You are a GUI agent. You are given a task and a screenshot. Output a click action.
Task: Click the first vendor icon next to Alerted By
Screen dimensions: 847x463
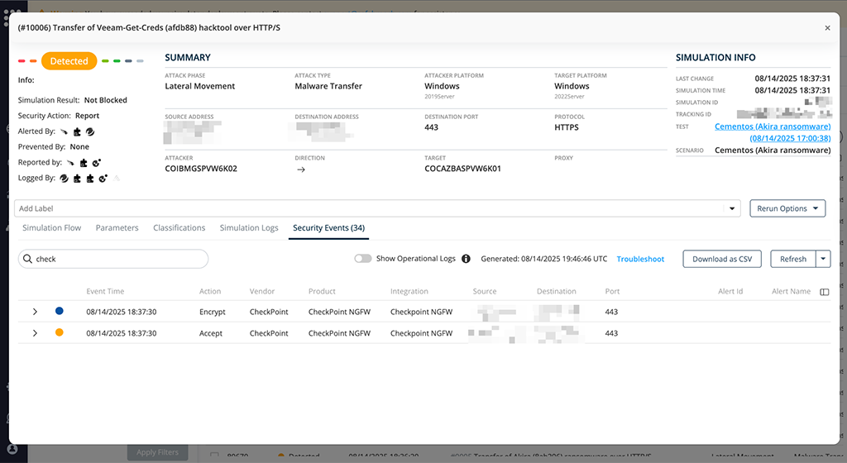click(x=65, y=131)
